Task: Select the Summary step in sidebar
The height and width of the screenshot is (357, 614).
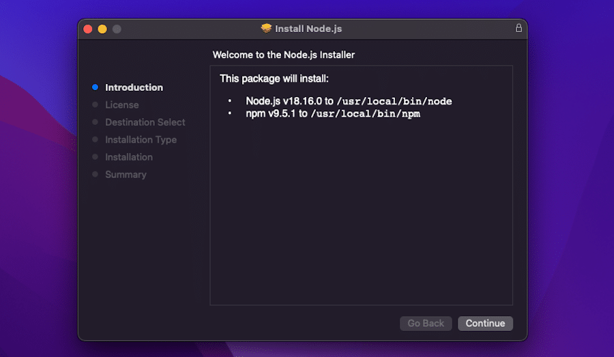Action: click(126, 175)
